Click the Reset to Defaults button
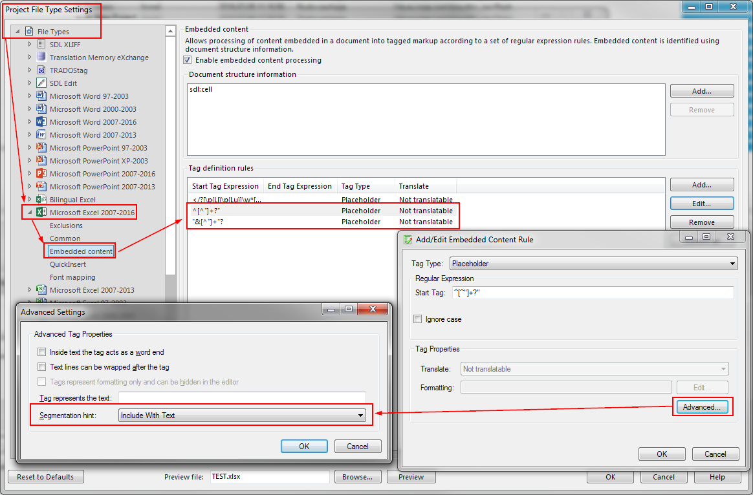Viewport: 753px width, 495px height. point(45,477)
